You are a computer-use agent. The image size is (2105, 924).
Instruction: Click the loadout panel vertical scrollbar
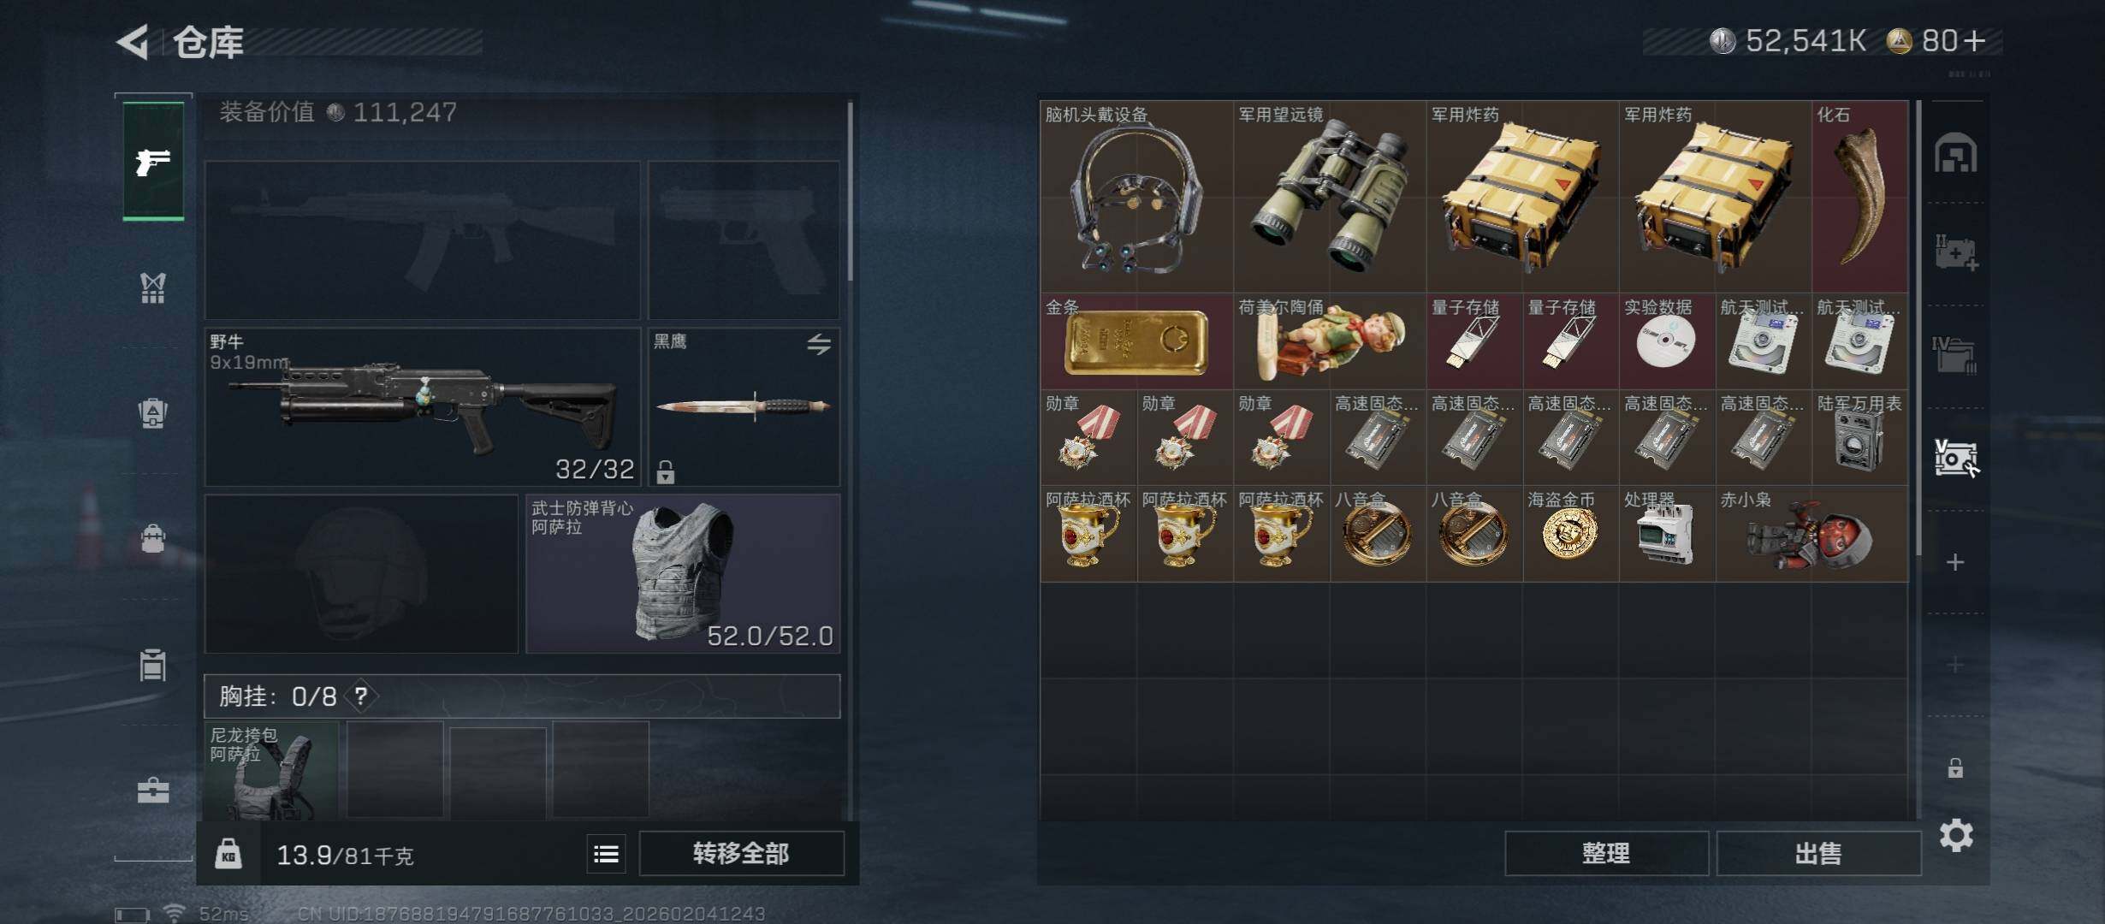tap(850, 192)
